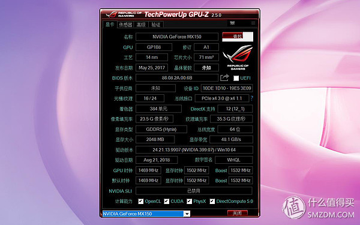Open the hamburger menu icon at top right
This screenshot has width=360, height=225.
click(x=253, y=23)
